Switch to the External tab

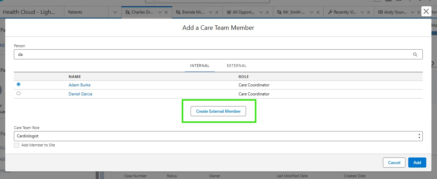pos(236,66)
